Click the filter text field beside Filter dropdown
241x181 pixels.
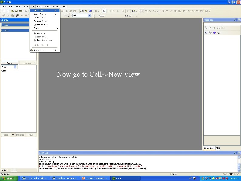pos(27,67)
